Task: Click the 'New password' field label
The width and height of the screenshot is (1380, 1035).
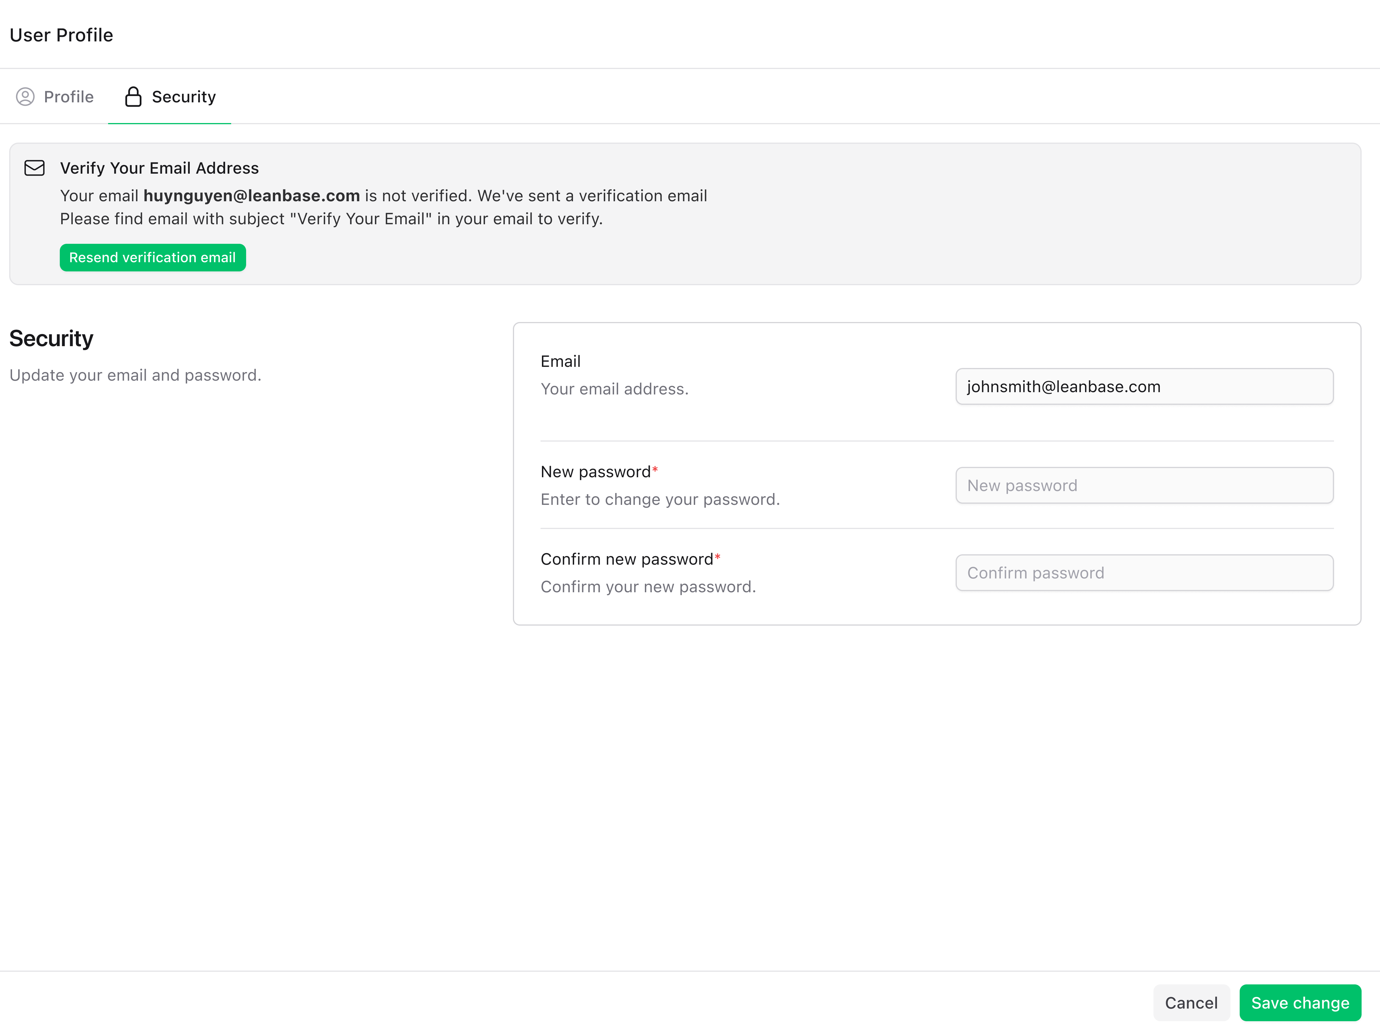Action: [595, 472]
